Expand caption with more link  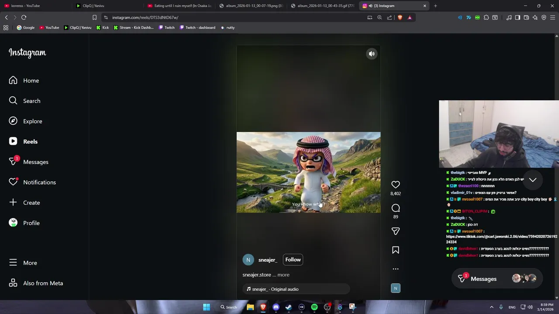283,275
